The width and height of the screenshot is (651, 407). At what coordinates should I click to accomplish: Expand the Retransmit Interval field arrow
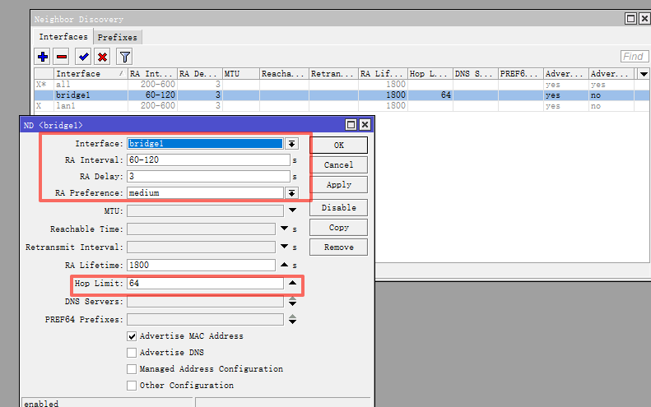coord(284,247)
